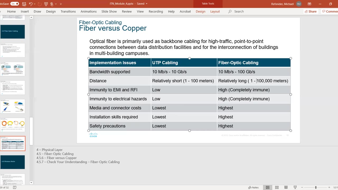
Task: Click the Save icon in title bar
Action: [24, 4]
